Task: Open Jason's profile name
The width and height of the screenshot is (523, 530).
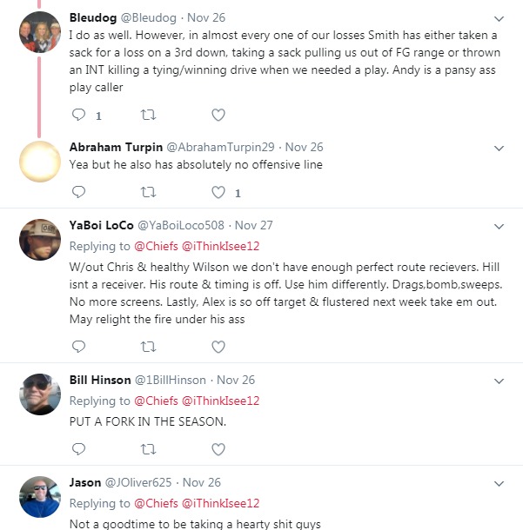Action: click(85, 482)
